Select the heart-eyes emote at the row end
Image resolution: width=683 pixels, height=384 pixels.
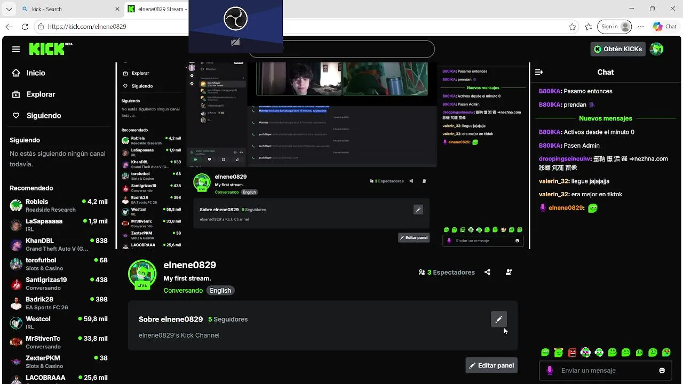[x=666, y=353]
